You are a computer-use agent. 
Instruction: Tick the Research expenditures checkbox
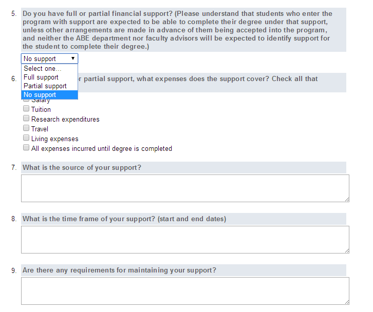(26, 119)
